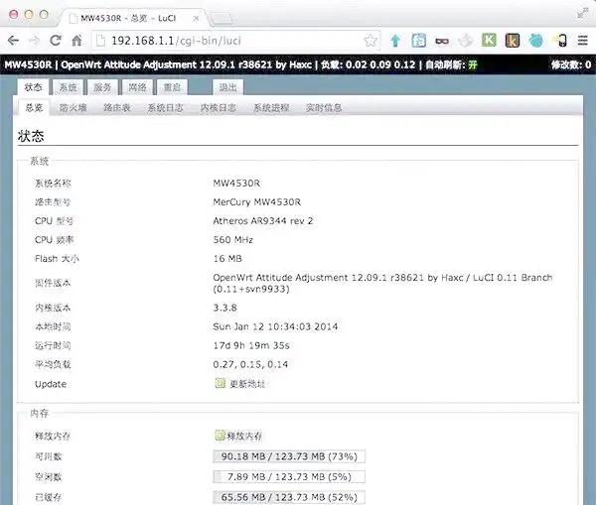Click the Update row green icon
This screenshot has height=505, width=596.
point(221,383)
